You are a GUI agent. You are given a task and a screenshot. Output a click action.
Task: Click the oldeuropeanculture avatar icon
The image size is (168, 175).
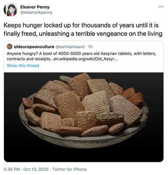pos(10,46)
